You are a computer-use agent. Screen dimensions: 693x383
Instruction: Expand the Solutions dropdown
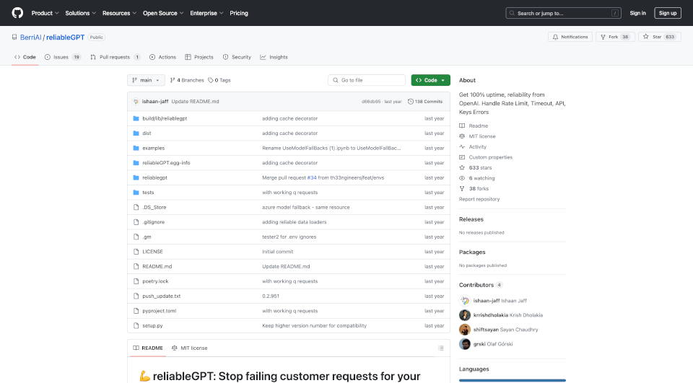tap(80, 13)
